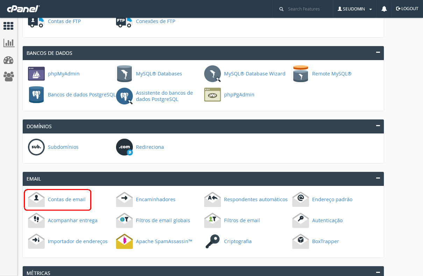Open the sidebar home grid icon

pyautogui.click(x=8, y=26)
